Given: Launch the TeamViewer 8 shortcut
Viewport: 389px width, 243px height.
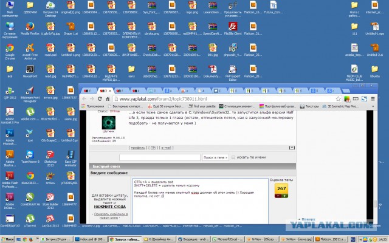Looking at the screenshot, I should (x=30, y=156).
